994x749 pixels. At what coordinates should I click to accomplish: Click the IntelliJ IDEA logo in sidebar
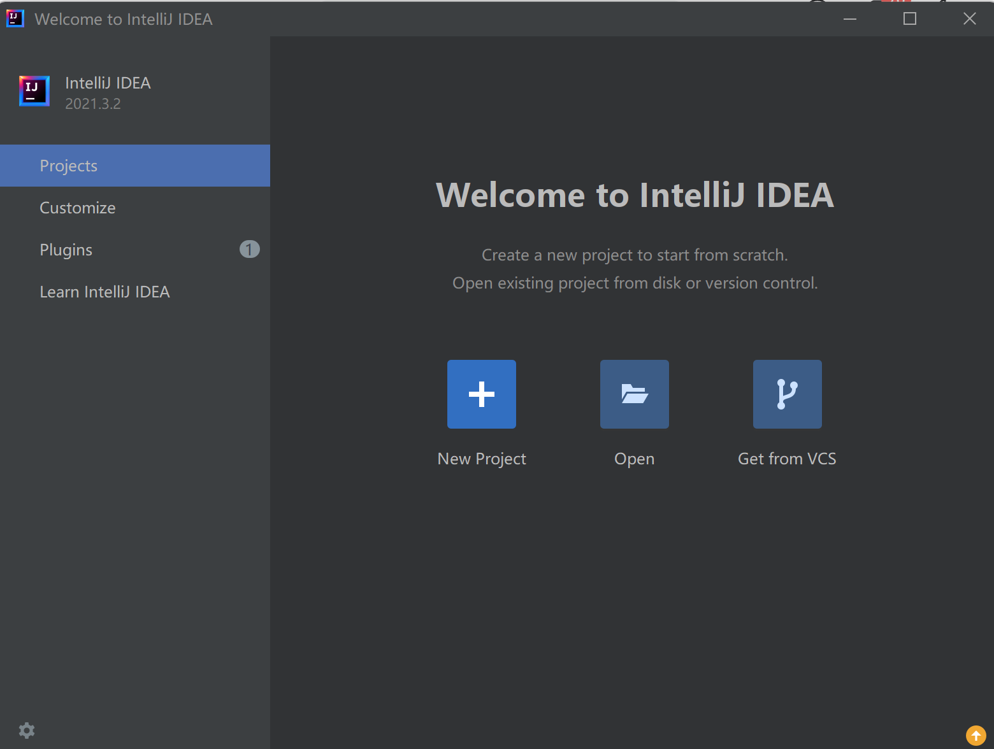pos(34,91)
